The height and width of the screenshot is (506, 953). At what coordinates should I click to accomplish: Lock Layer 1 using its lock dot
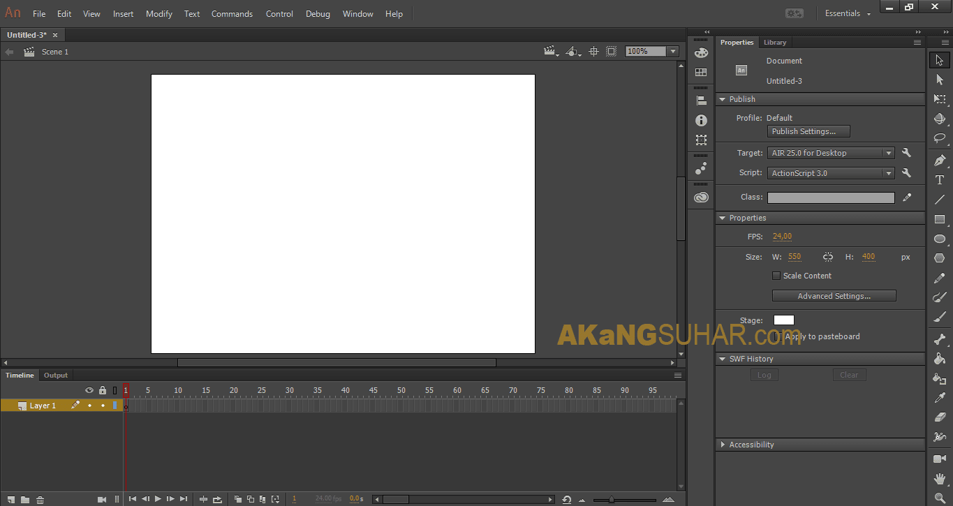click(103, 405)
